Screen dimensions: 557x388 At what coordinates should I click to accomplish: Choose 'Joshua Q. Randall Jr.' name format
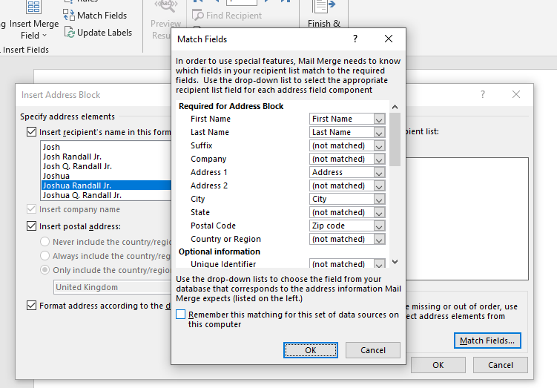tap(82, 196)
